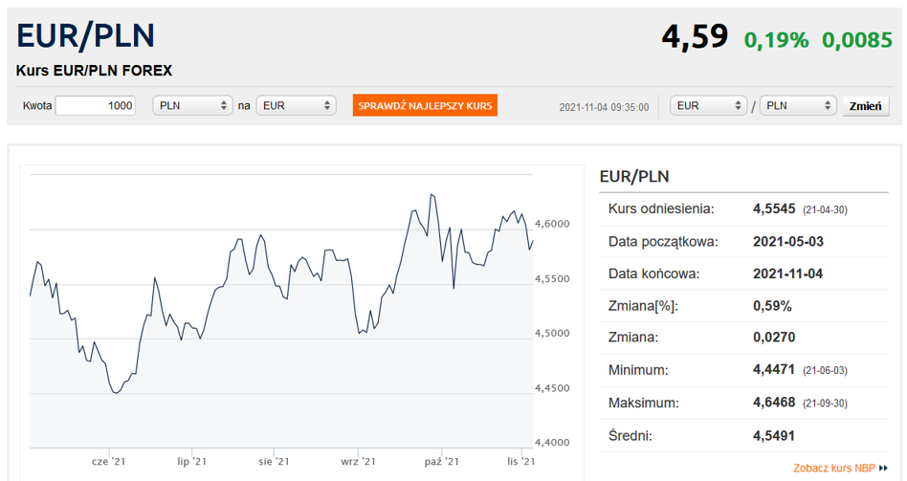This screenshot has width=907, height=481.
Task: Click the y-axis label 4,6000
Action: 552,224
